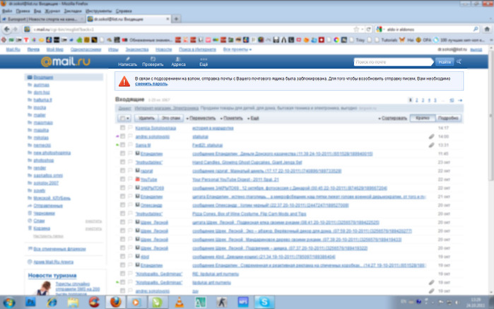
Task: Click the Counter-Strike icon in taskbar
Action: [221, 302]
